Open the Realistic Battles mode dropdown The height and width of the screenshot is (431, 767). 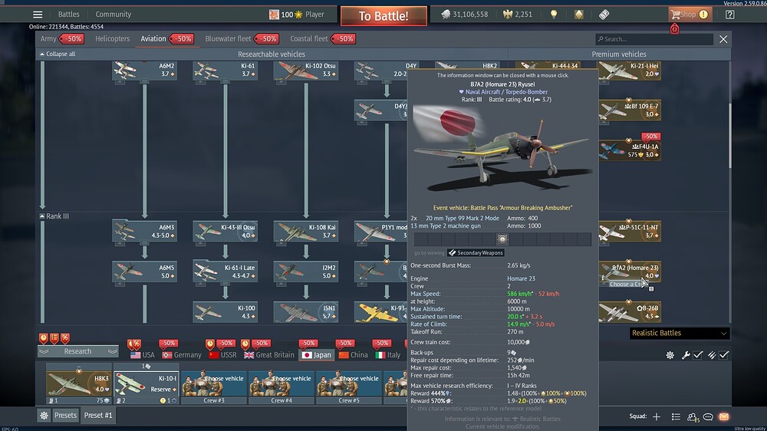point(680,333)
